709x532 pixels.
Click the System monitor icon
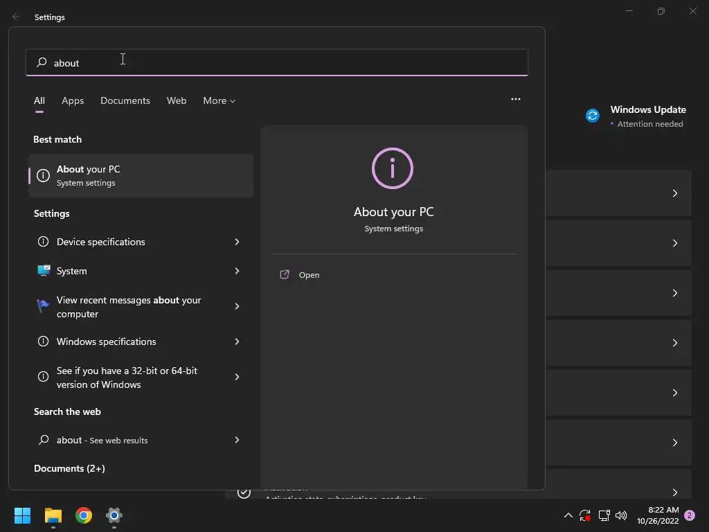pos(44,271)
